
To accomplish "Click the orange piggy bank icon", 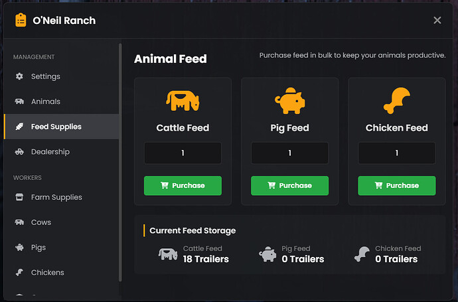I will click(x=289, y=100).
